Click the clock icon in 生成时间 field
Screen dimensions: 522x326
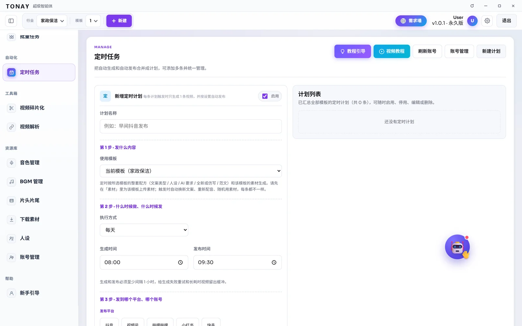click(180, 262)
